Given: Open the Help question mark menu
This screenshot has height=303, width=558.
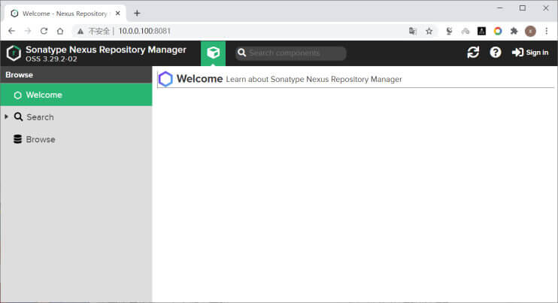Looking at the screenshot, I should 496,53.
